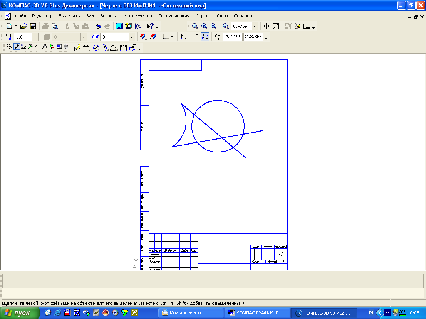Expand the arrow after the coordinate fields

click(266, 39)
